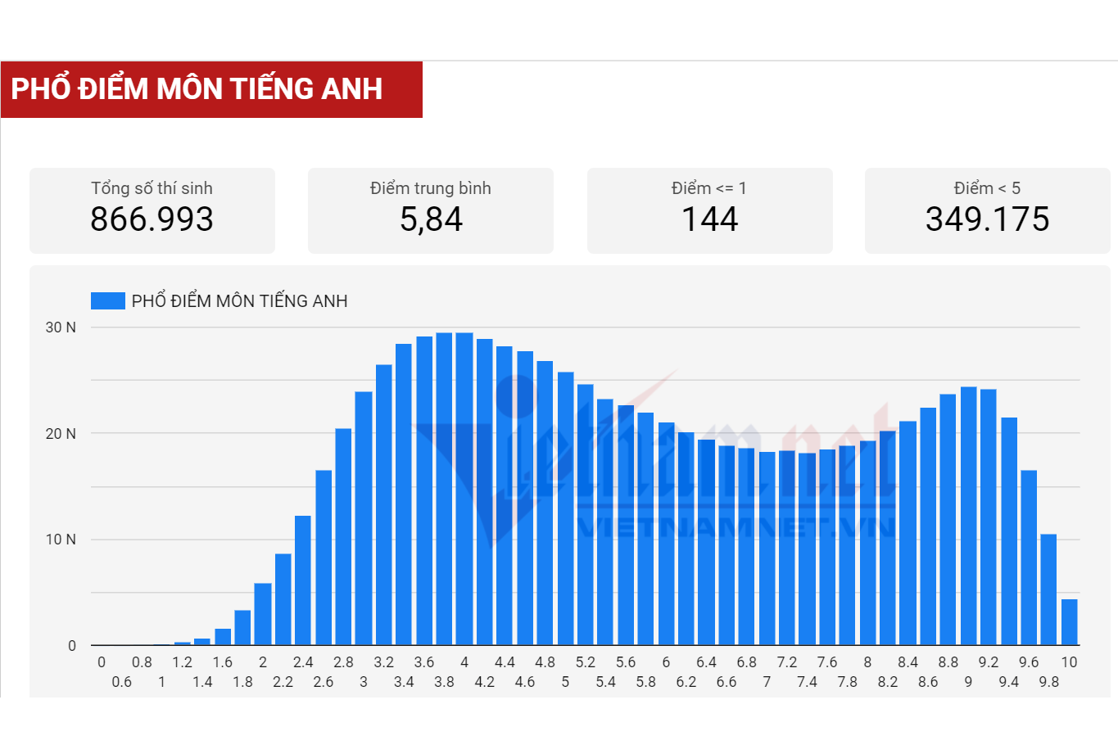This screenshot has width=1118, height=745.
Task: Click the chart bar for score 4
Action: pyautogui.click(x=464, y=489)
